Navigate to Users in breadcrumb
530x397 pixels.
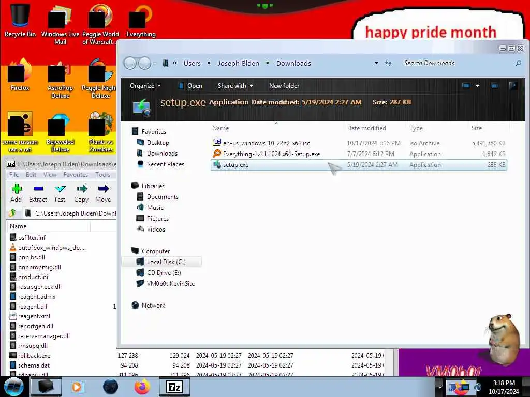click(192, 63)
